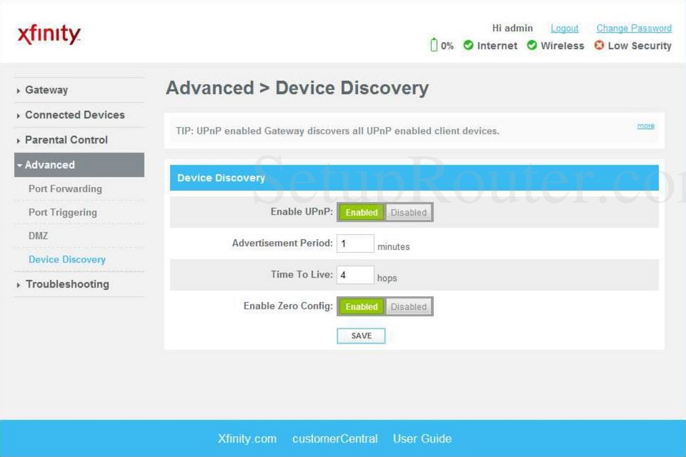Screen dimensions: 686x457
Task: Click the xfinity logo
Action: (49, 34)
